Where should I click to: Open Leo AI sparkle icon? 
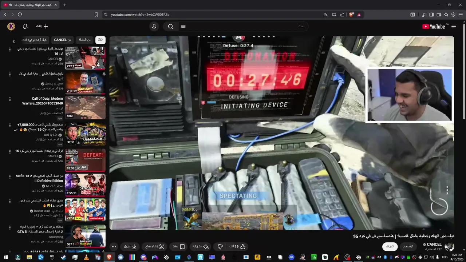coord(446,15)
